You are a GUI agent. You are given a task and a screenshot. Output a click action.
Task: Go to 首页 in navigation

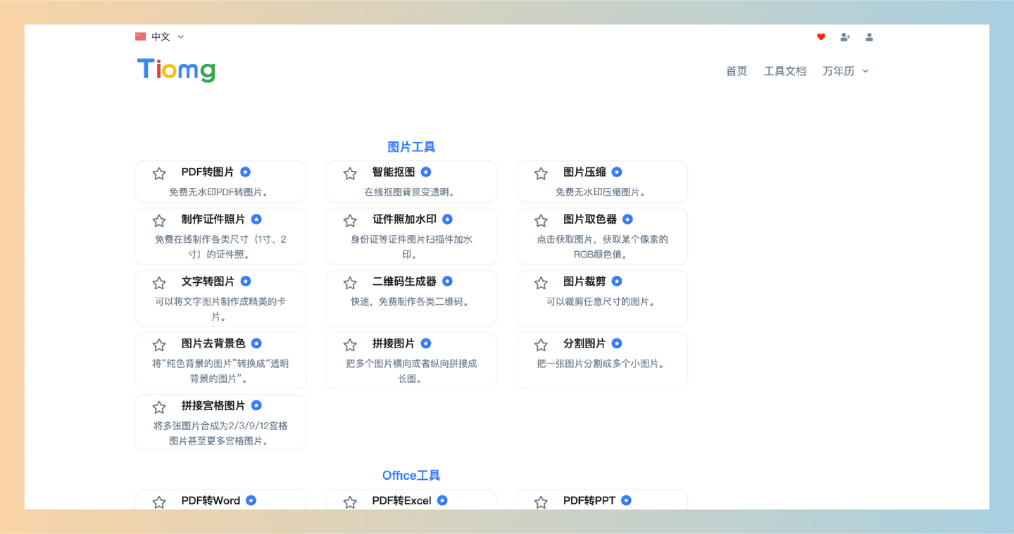tap(737, 71)
